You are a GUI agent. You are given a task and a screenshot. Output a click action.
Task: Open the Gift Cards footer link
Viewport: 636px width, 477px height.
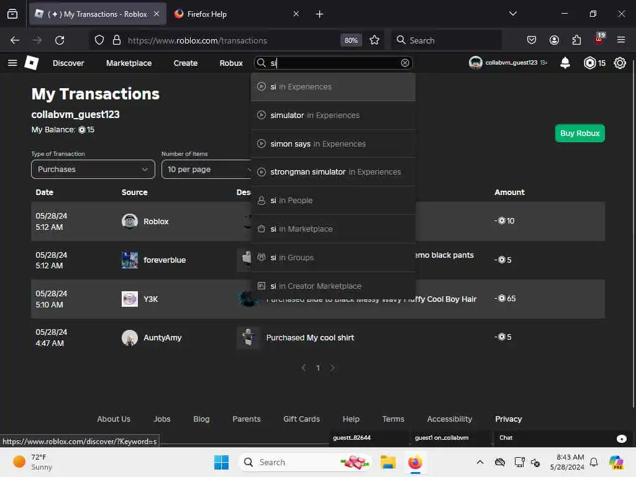point(301,419)
